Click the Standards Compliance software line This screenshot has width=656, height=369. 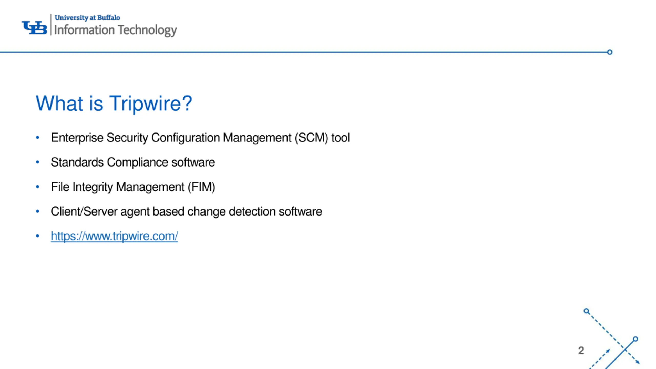[x=133, y=162]
